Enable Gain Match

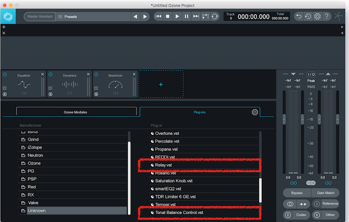coord(325,193)
